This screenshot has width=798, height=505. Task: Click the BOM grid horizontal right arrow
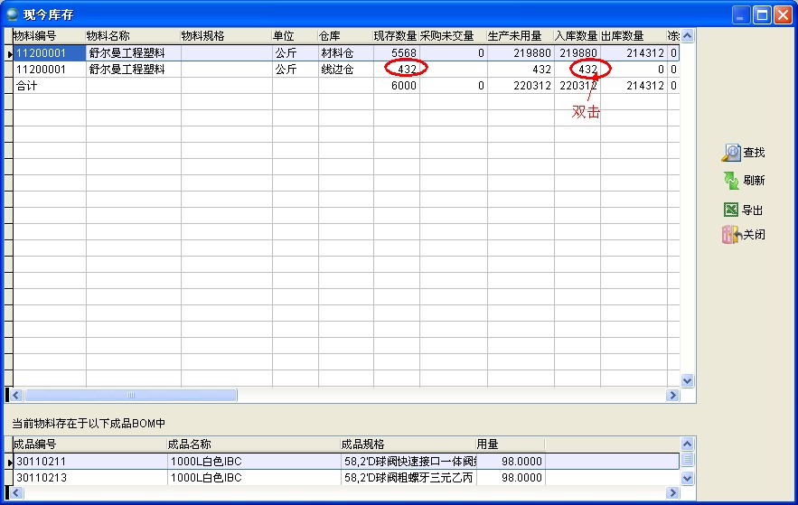(x=672, y=492)
